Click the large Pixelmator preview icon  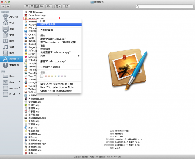(x=128, y=69)
